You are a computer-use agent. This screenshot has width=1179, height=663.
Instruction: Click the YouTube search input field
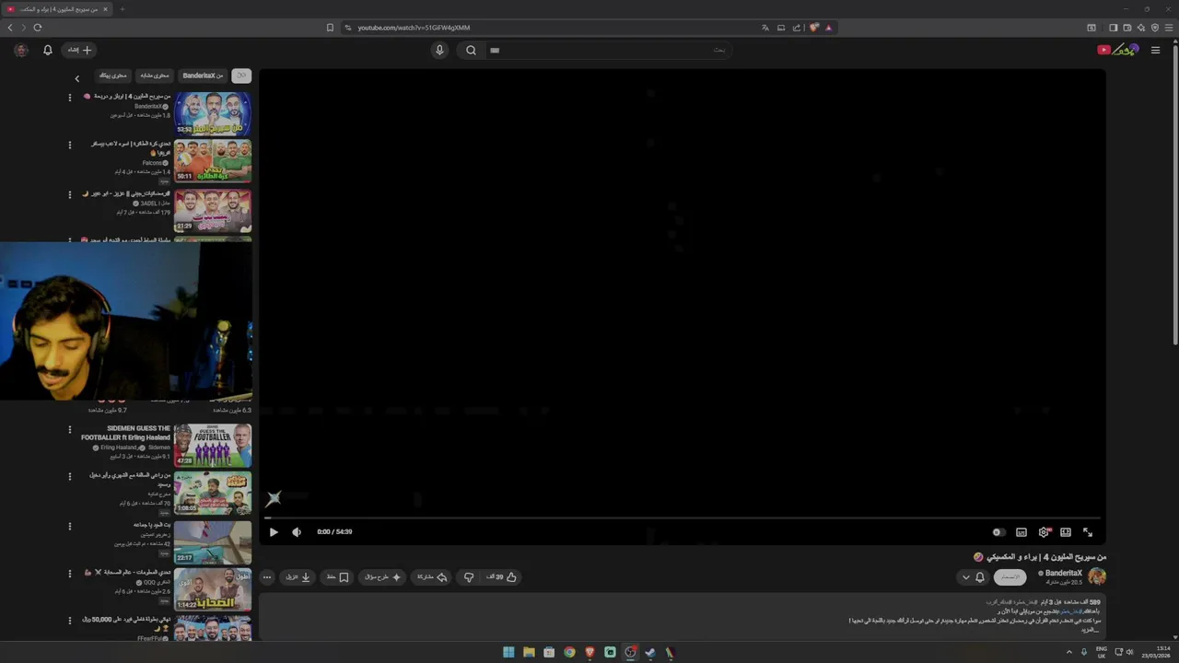(608, 50)
